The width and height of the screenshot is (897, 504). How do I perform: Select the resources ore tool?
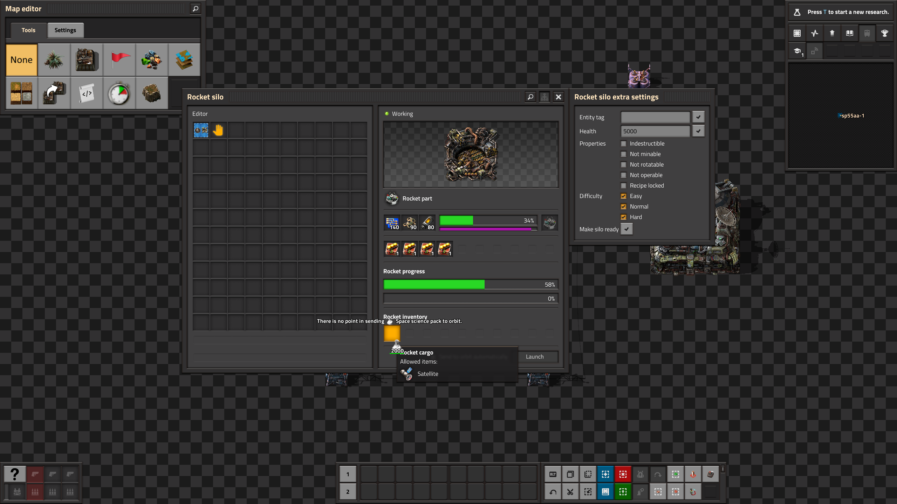coord(152,60)
